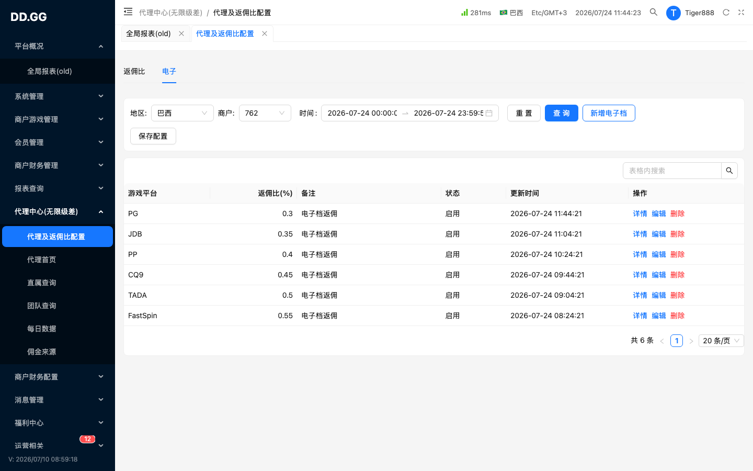Expand the 系统管理 sidebar menu
Image resolution: width=753 pixels, height=471 pixels.
(58, 96)
